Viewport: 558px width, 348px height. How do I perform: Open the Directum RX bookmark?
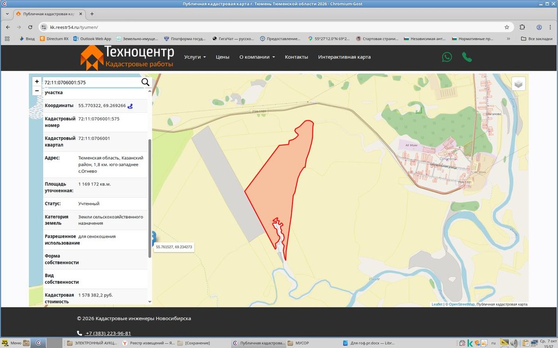[x=54, y=39]
